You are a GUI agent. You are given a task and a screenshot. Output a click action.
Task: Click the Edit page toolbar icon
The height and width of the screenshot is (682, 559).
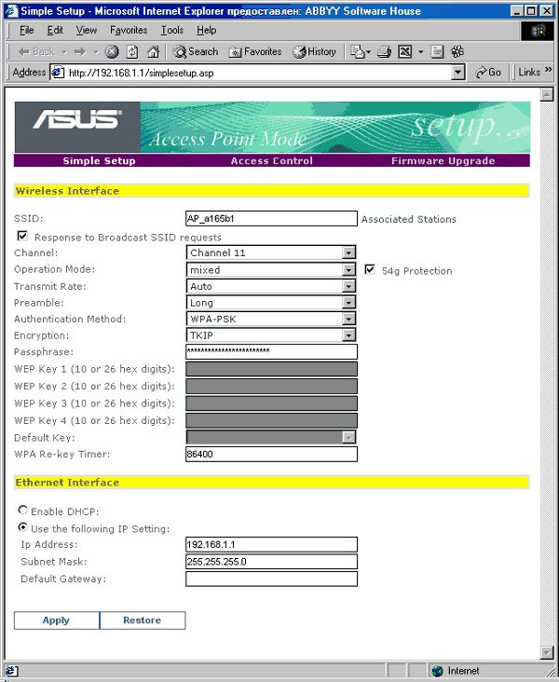click(x=405, y=52)
